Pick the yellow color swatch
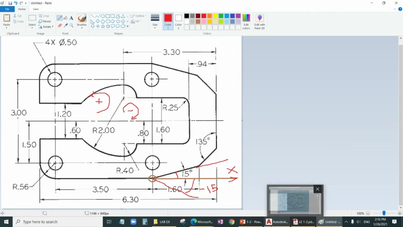The width and height of the screenshot is (403, 227). pyautogui.click(x=215, y=16)
